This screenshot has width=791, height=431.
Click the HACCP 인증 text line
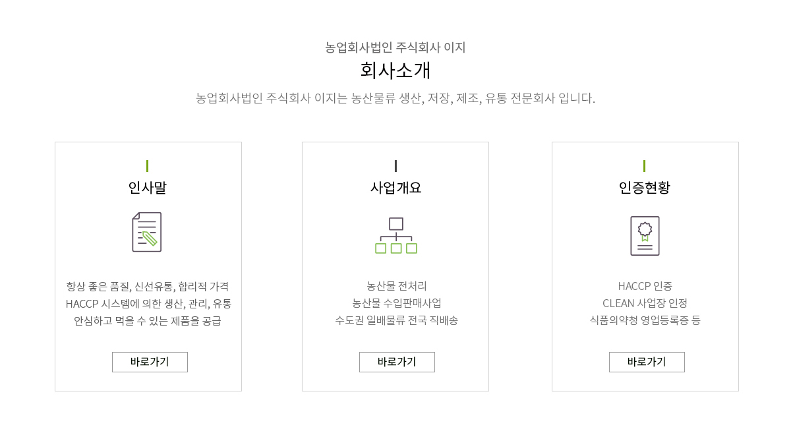click(645, 286)
